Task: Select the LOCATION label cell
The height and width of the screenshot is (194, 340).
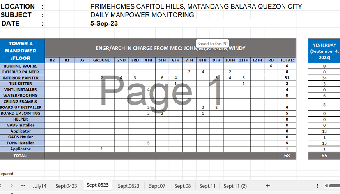Action: point(18,7)
